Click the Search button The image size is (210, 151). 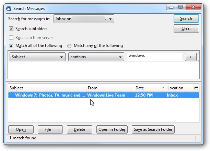[x=186, y=18]
